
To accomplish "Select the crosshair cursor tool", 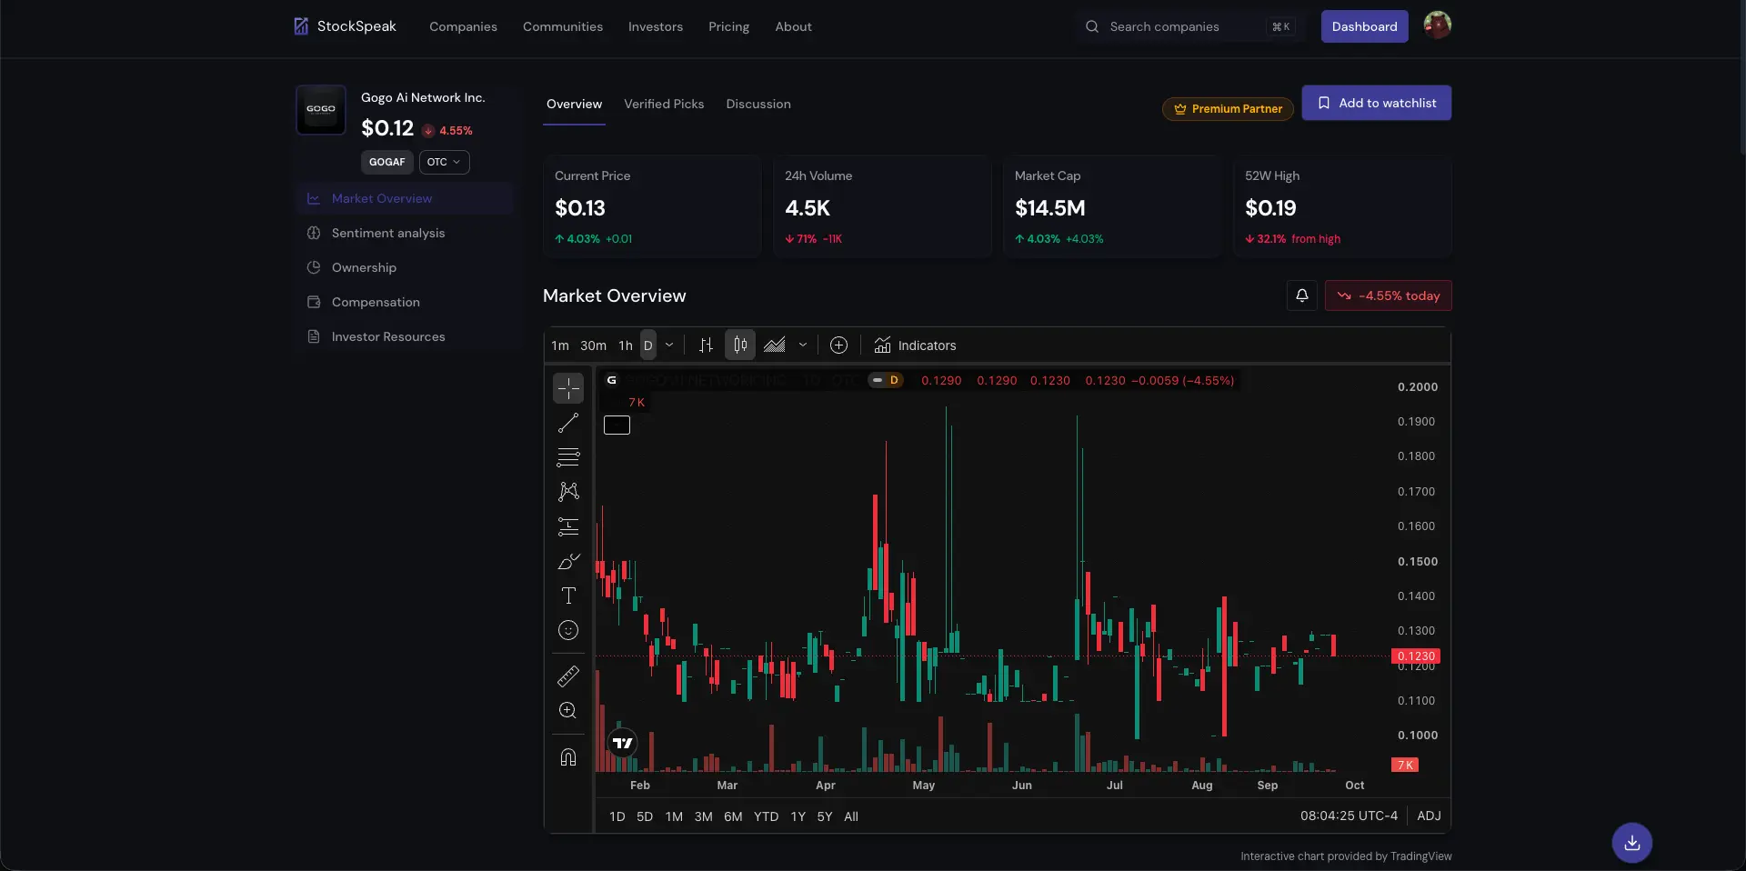I will pos(568,388).
